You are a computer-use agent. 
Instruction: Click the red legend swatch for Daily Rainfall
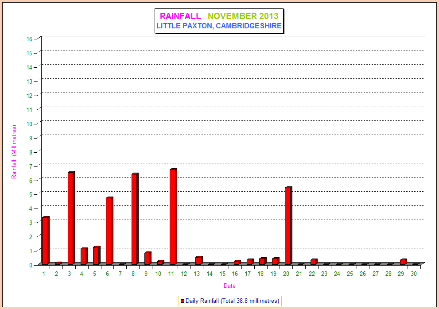click(182, 301)
